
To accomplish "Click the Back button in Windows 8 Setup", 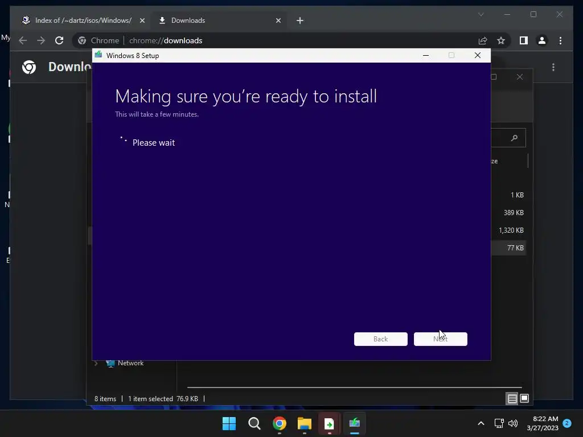I will [380, 339].
